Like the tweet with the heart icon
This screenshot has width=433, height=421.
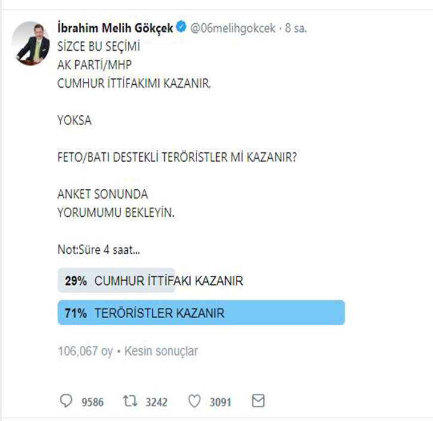(x=195, y=401)
